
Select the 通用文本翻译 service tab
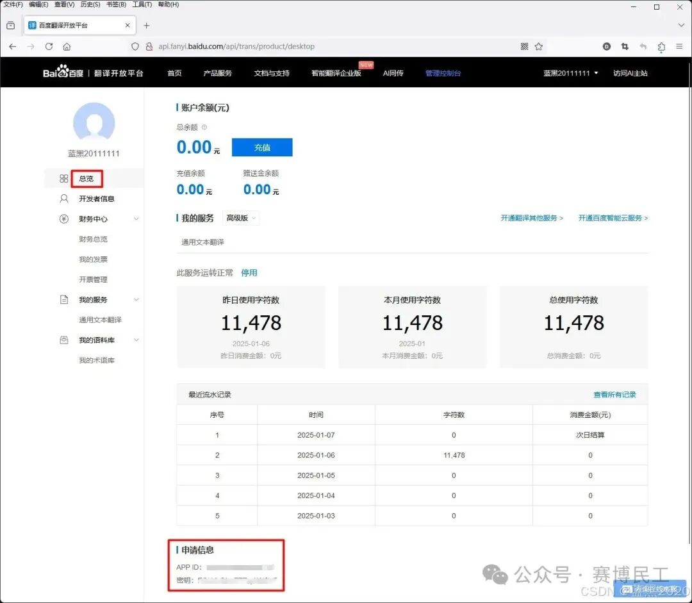(202, 242)
